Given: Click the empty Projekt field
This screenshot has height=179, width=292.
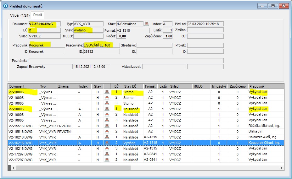Looking at the screenshot, I should [x=205, y=45].
